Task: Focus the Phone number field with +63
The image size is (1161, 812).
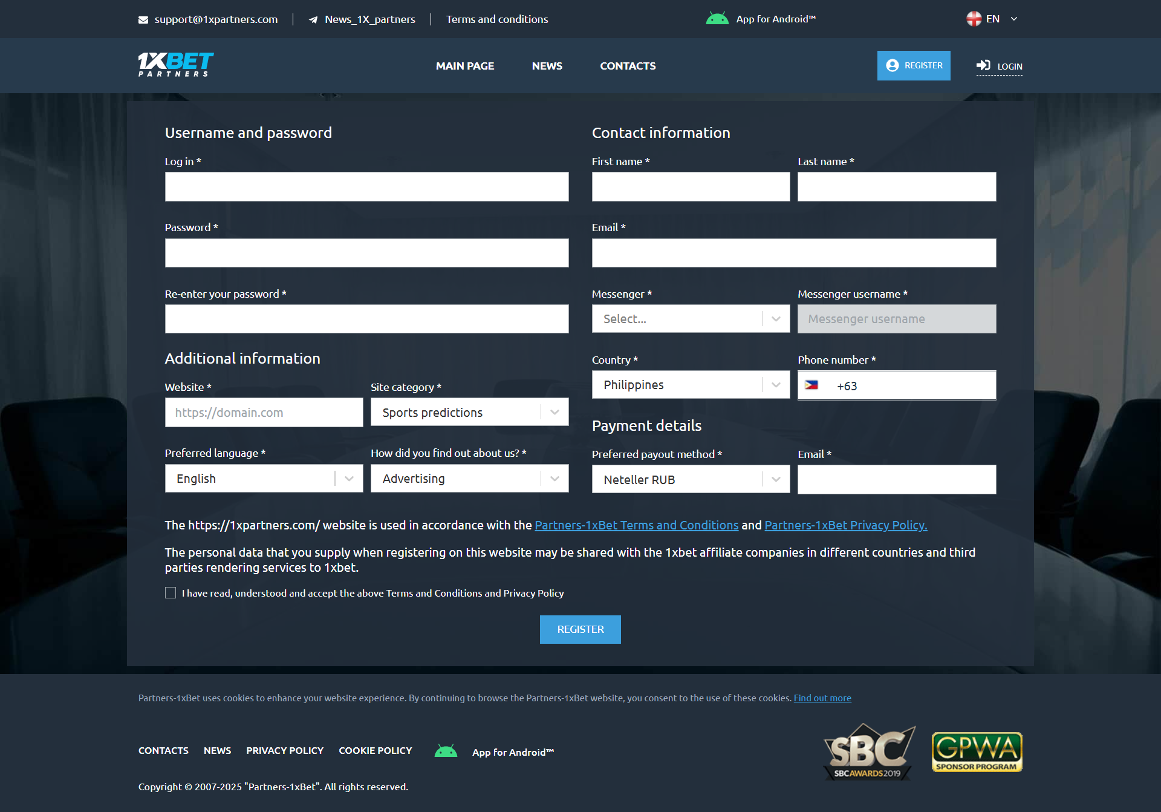Action: pos(897,385)
